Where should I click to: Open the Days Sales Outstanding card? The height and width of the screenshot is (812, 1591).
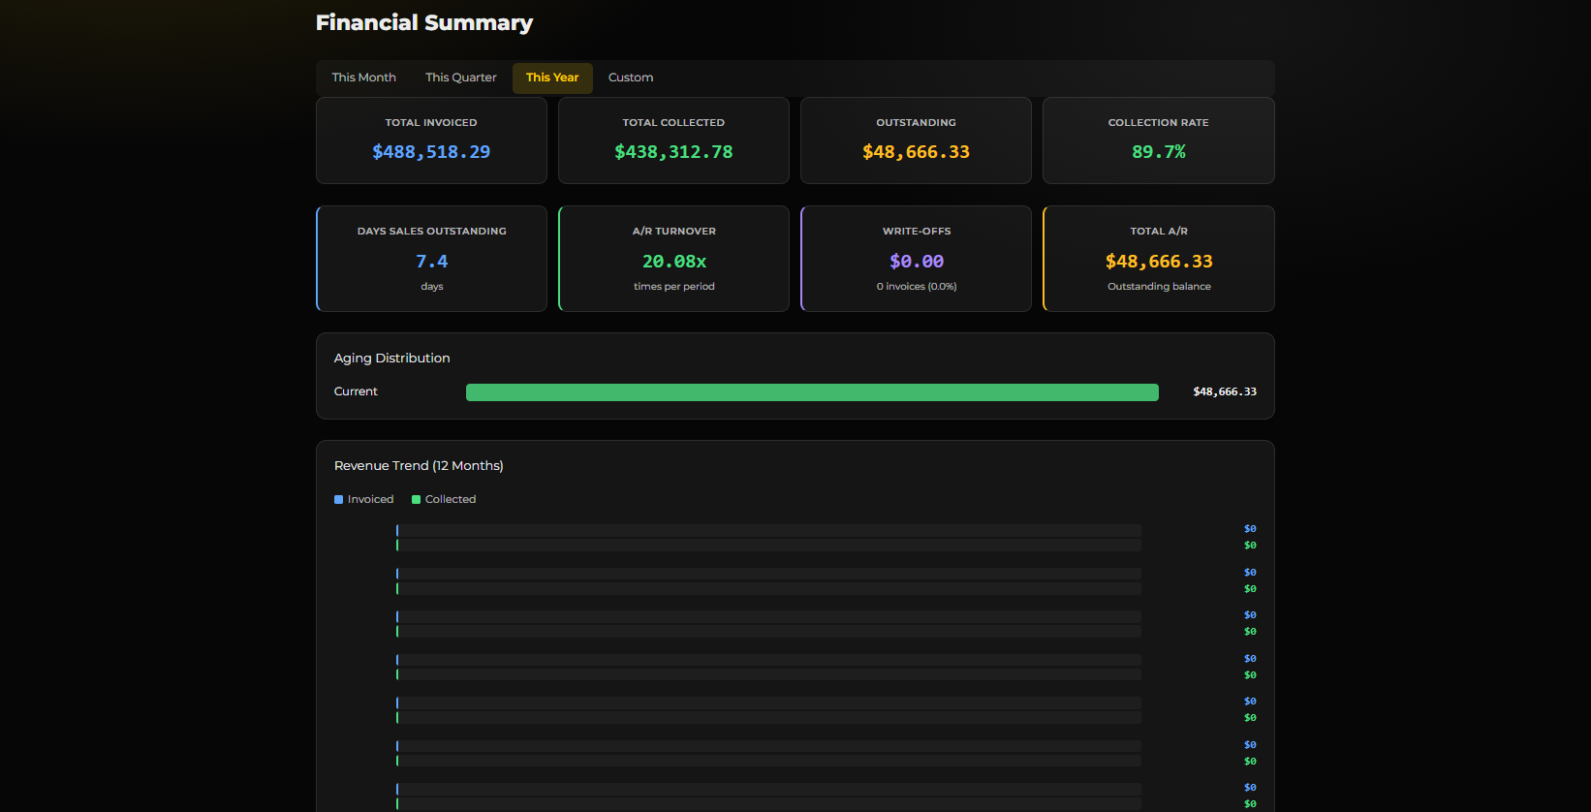click(431, 259)
